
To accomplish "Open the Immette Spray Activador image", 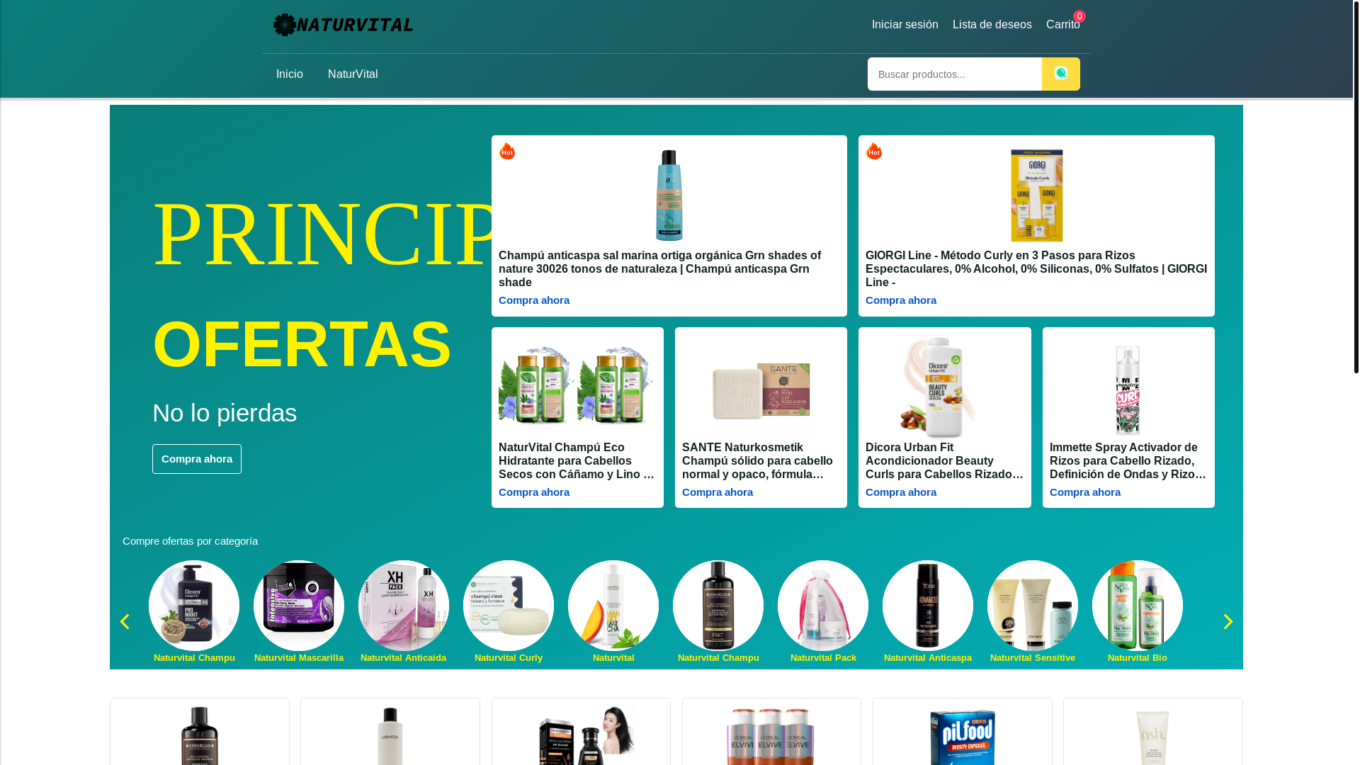I will [x=1128, y=390].
